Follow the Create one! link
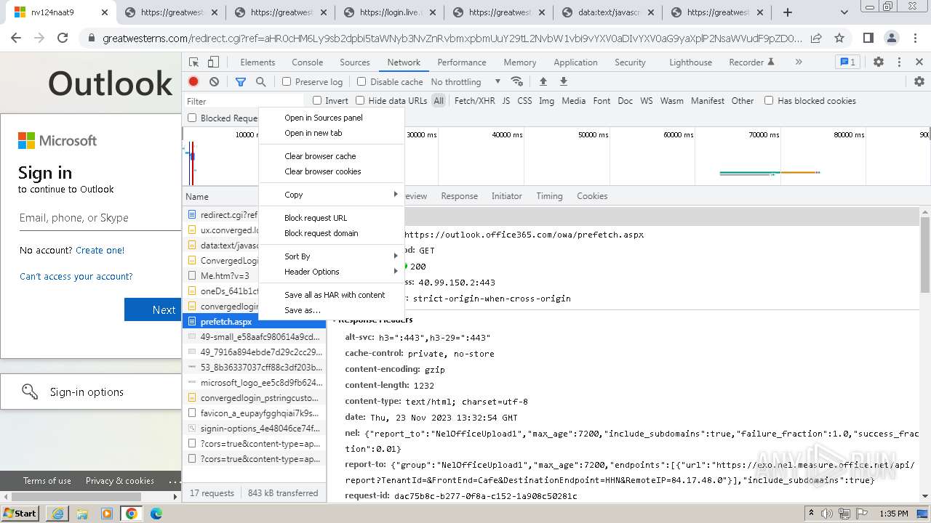The image size is (931, 523). click(x=100, y=250)
